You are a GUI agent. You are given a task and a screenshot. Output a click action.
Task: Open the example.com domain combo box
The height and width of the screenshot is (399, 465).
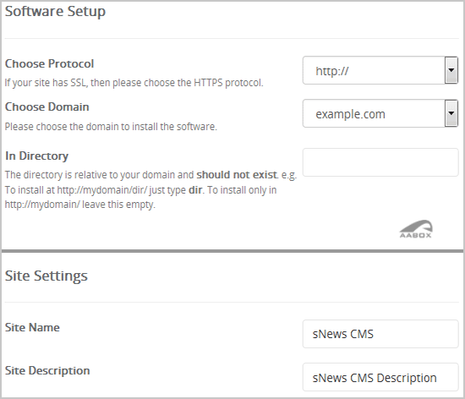click(380, 114)
